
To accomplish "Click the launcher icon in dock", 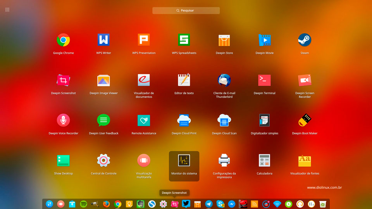I will click(49, 204).
